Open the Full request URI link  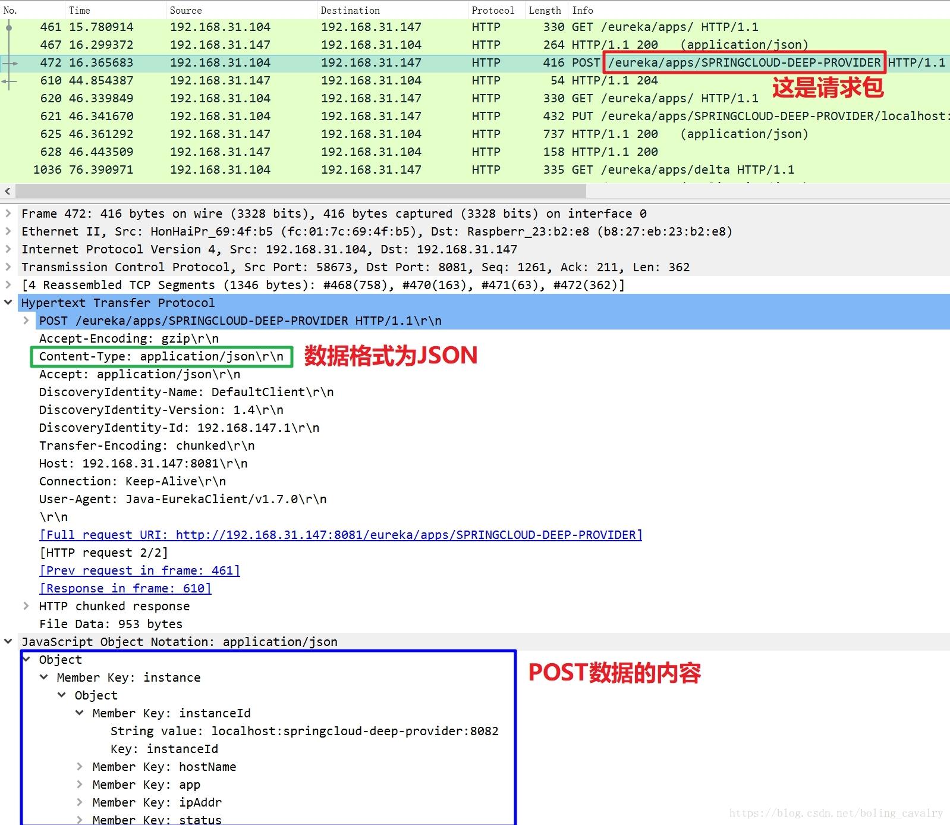coord(341,535)
